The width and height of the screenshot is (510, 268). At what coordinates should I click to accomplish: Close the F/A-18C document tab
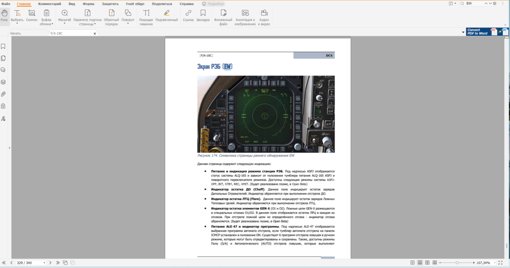(95, 34)
